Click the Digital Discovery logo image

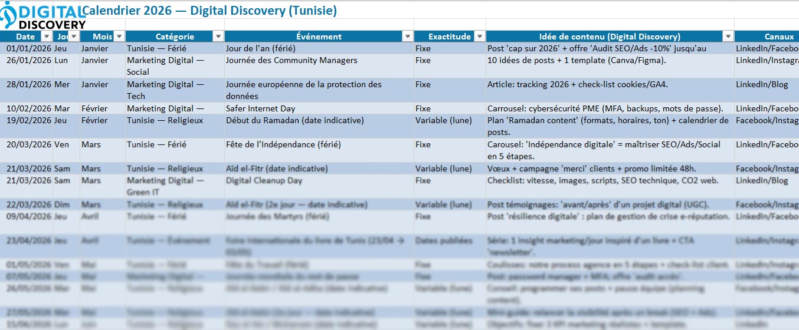[x=42, y=16]
